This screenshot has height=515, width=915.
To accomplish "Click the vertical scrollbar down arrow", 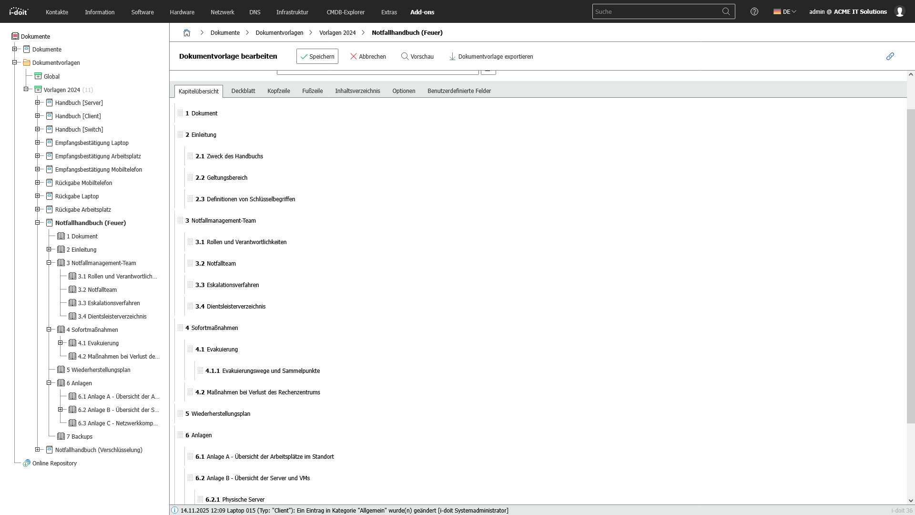I will tap(911, 501).
